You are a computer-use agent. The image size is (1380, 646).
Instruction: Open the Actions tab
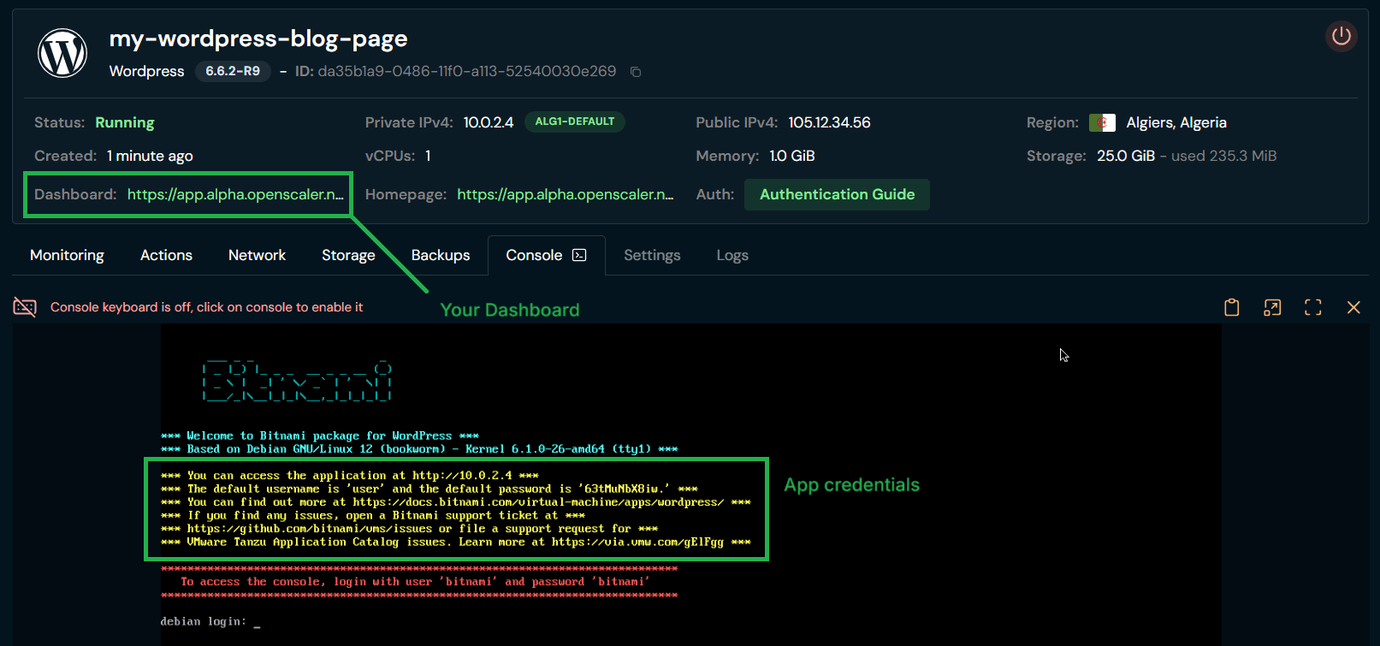tap(166, 255)
